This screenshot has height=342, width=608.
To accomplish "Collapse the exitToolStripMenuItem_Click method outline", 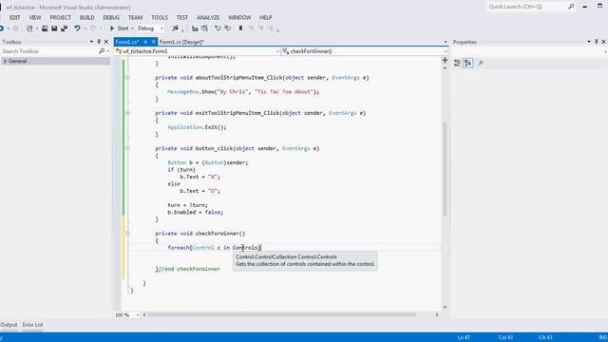I will pyautogui.click(x=127, y=113).
